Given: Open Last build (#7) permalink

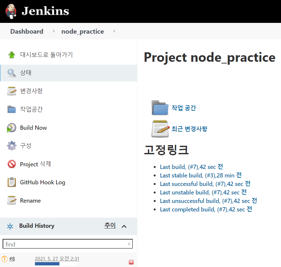Looking at the screenshot, I should pyautogui.click(x=191, y=167).
